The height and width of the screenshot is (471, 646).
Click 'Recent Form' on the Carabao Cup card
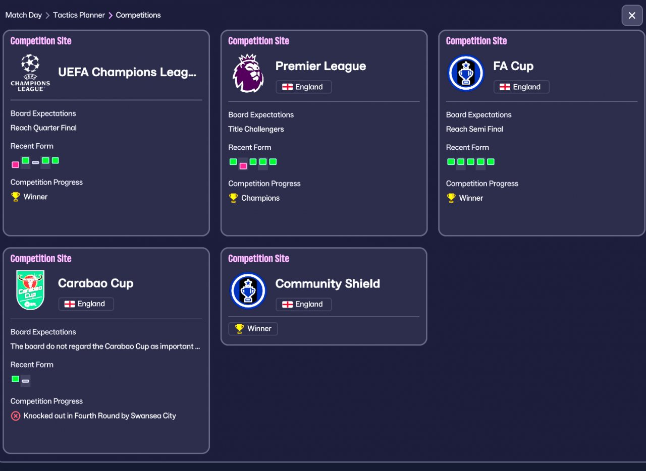(x=32, y=365)
